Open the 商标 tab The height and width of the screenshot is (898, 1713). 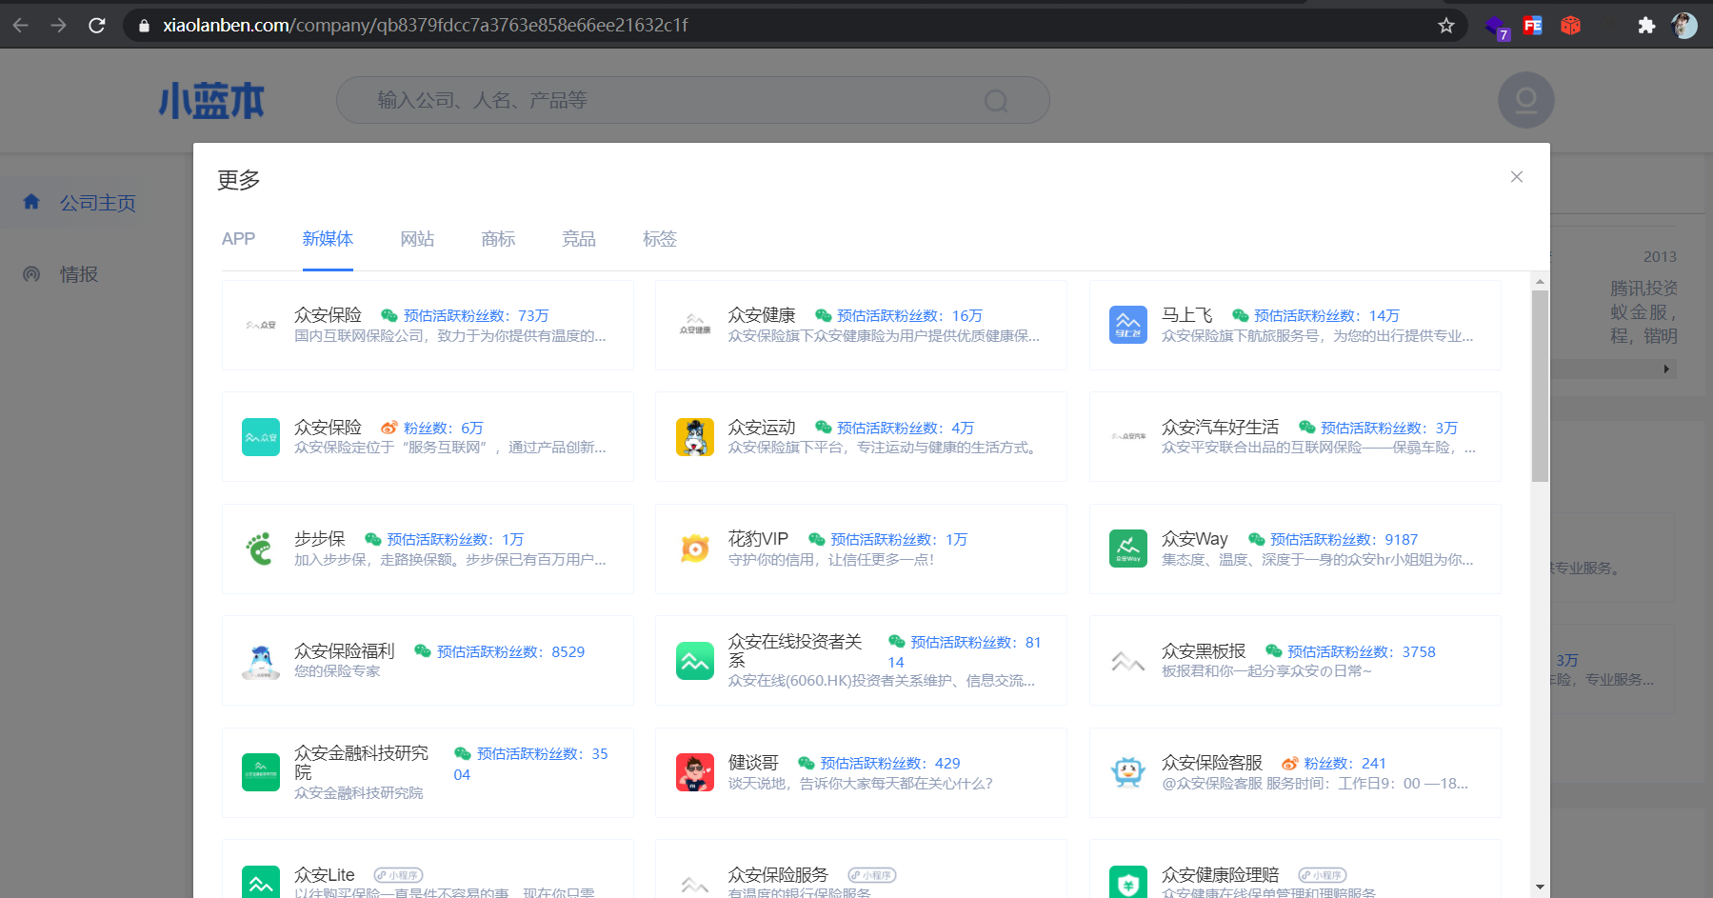coord(498,239)
